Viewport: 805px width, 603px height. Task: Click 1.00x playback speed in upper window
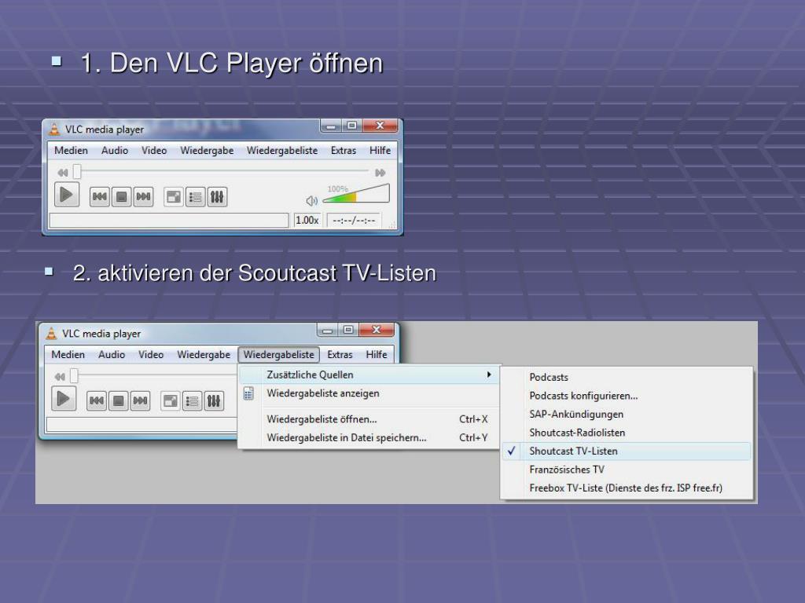(307, 221)
